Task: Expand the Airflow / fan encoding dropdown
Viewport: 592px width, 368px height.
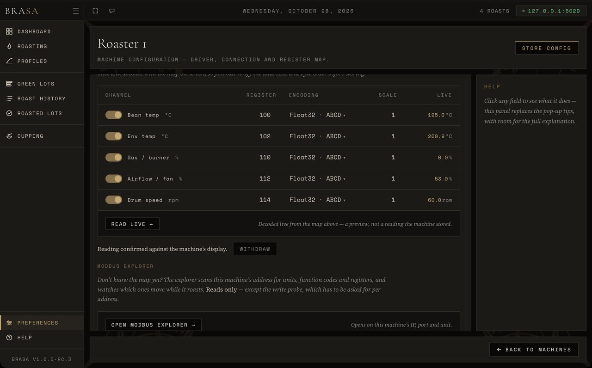Action: (x=318, y=179)
